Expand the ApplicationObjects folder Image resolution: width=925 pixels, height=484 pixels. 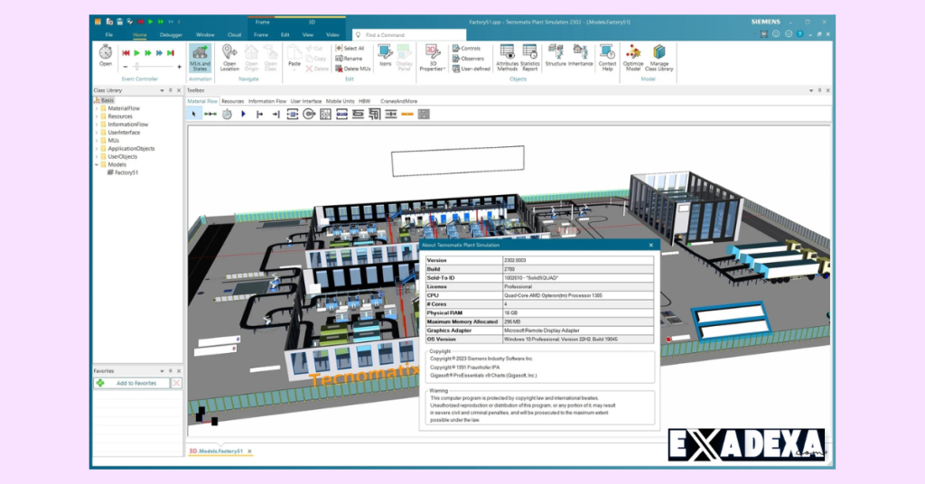point(97,149)
